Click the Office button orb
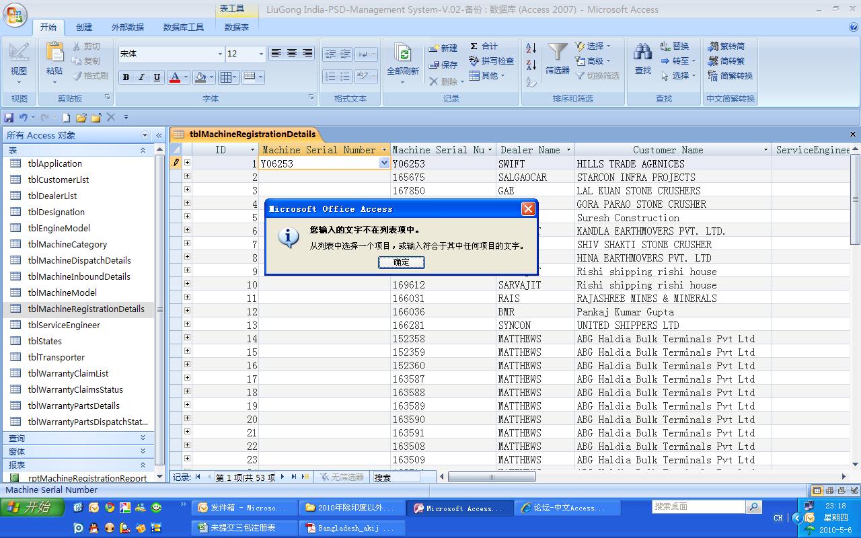The image size is (861, 538). [x=15, y=15]
